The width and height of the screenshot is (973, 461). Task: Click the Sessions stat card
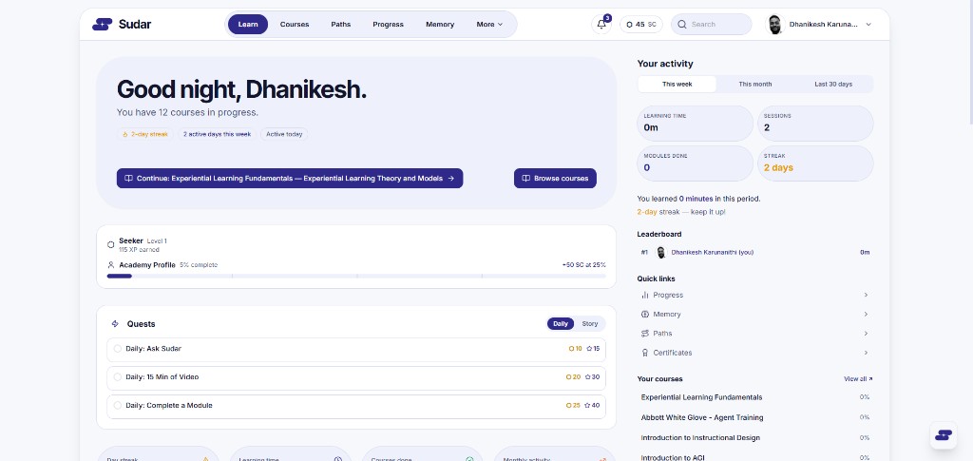click(x=815, y=124)
